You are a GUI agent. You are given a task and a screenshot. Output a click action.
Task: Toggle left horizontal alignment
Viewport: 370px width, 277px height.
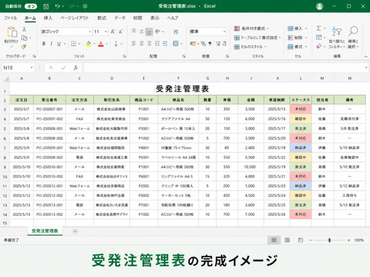(x=134, y=44)
